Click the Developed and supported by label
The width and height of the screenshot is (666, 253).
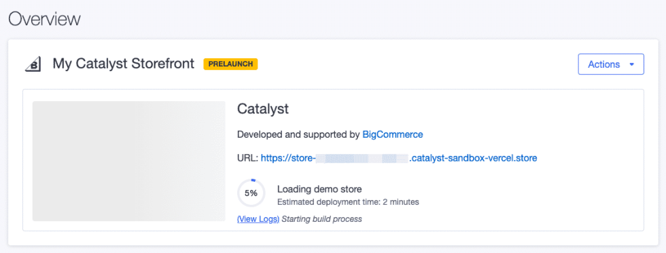click(x=298, y=135)
